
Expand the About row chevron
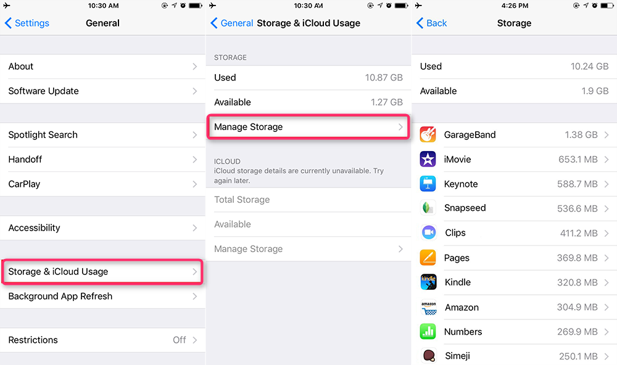coord(195,67)
